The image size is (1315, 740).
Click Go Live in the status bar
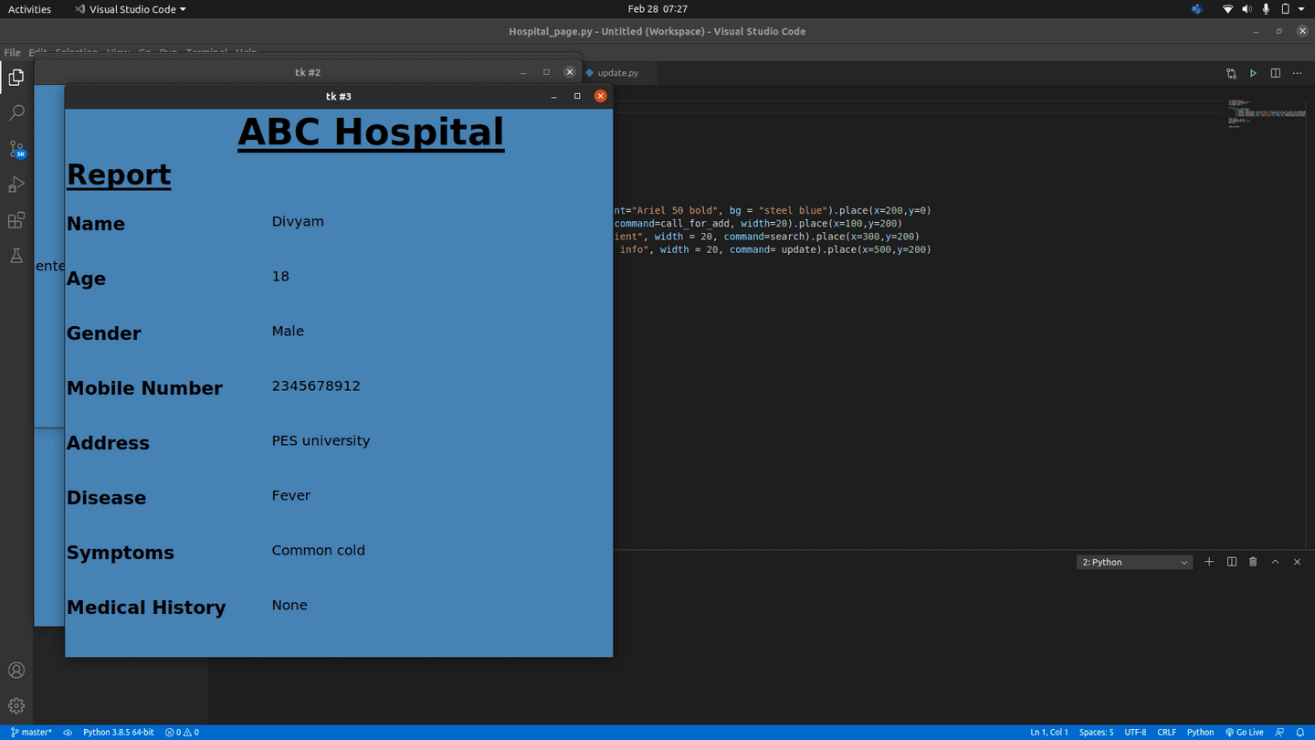(1245, 733)
